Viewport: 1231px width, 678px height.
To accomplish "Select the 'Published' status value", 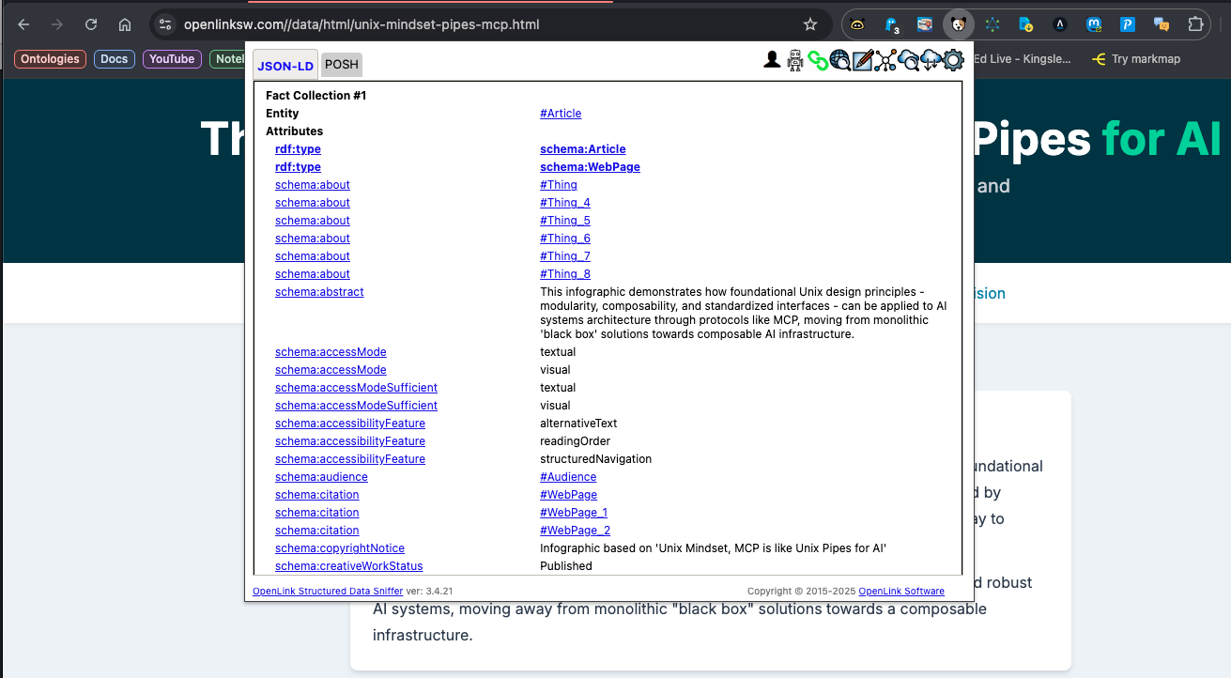I will (x=566, y=566).
